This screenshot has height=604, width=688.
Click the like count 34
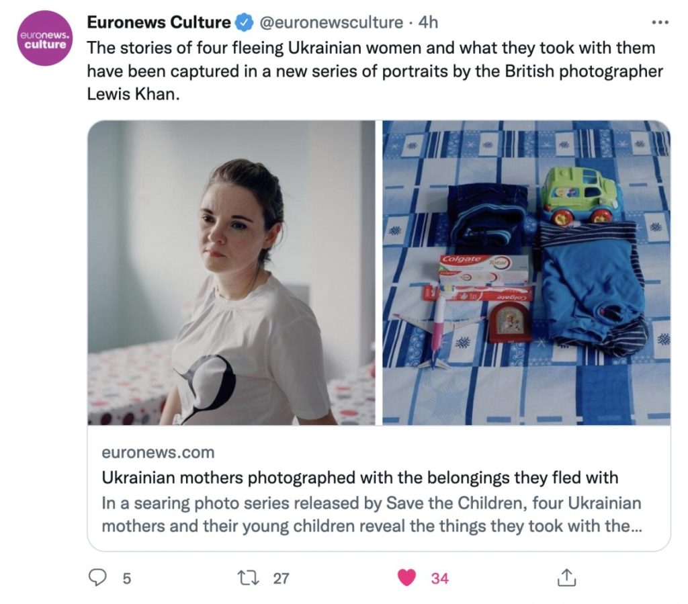coord(439,578)
